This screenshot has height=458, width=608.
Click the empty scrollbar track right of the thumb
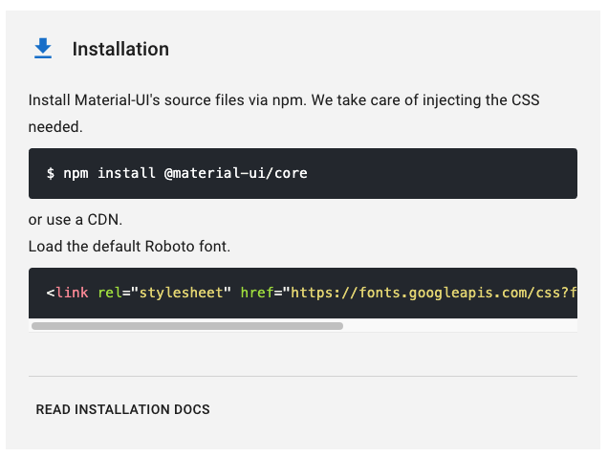tap(459, 326)
